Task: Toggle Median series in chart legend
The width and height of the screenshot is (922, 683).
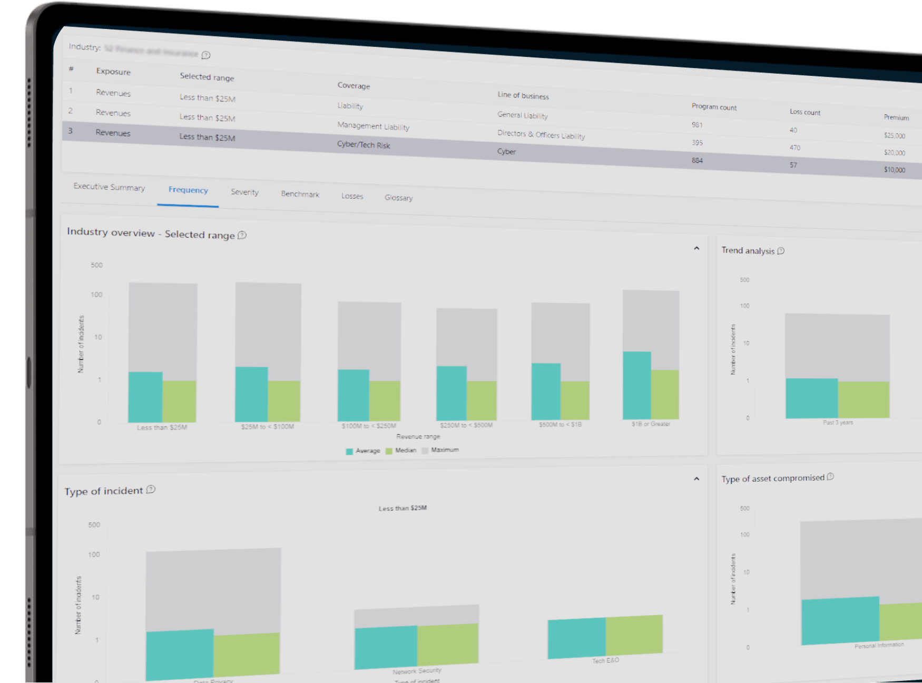Action: 401,451
